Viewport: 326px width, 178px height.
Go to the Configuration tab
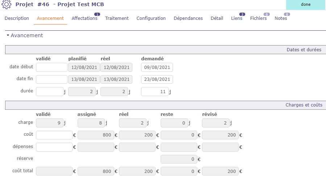(151, 18)
